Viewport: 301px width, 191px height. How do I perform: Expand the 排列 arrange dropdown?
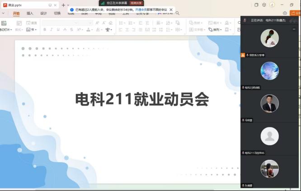[x=216, y=30]
